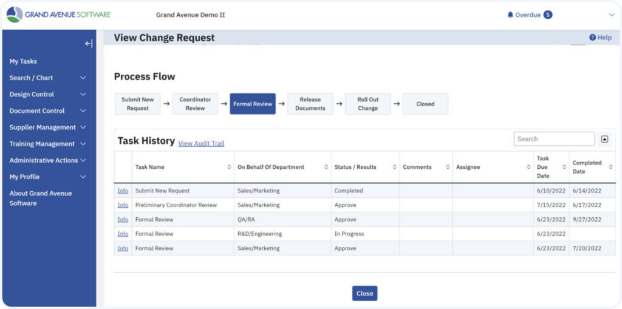Open Info for Submit New Request task
Image resolution: width=622 pixels, height=309 pixels.
click(123, 191)
